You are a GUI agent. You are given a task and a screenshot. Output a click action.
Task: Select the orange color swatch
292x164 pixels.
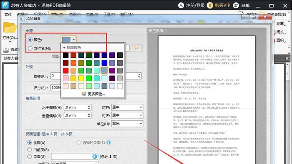tap(73, 63)
